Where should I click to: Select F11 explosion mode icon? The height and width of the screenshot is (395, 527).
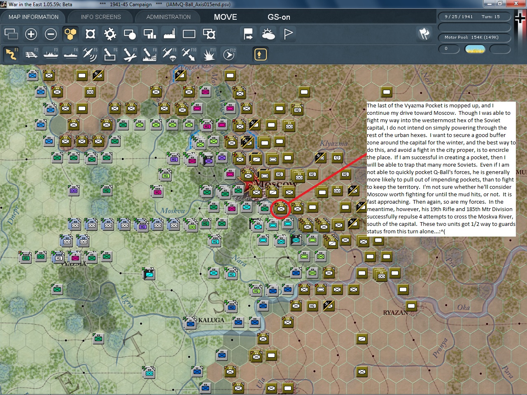point(209,54)
